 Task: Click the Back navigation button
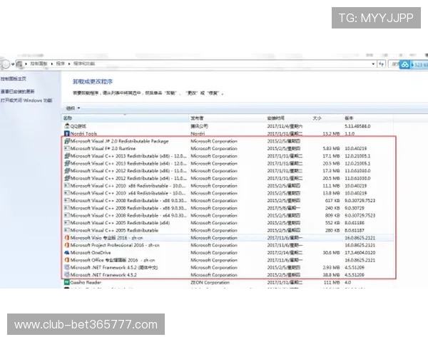coord(5,64)
